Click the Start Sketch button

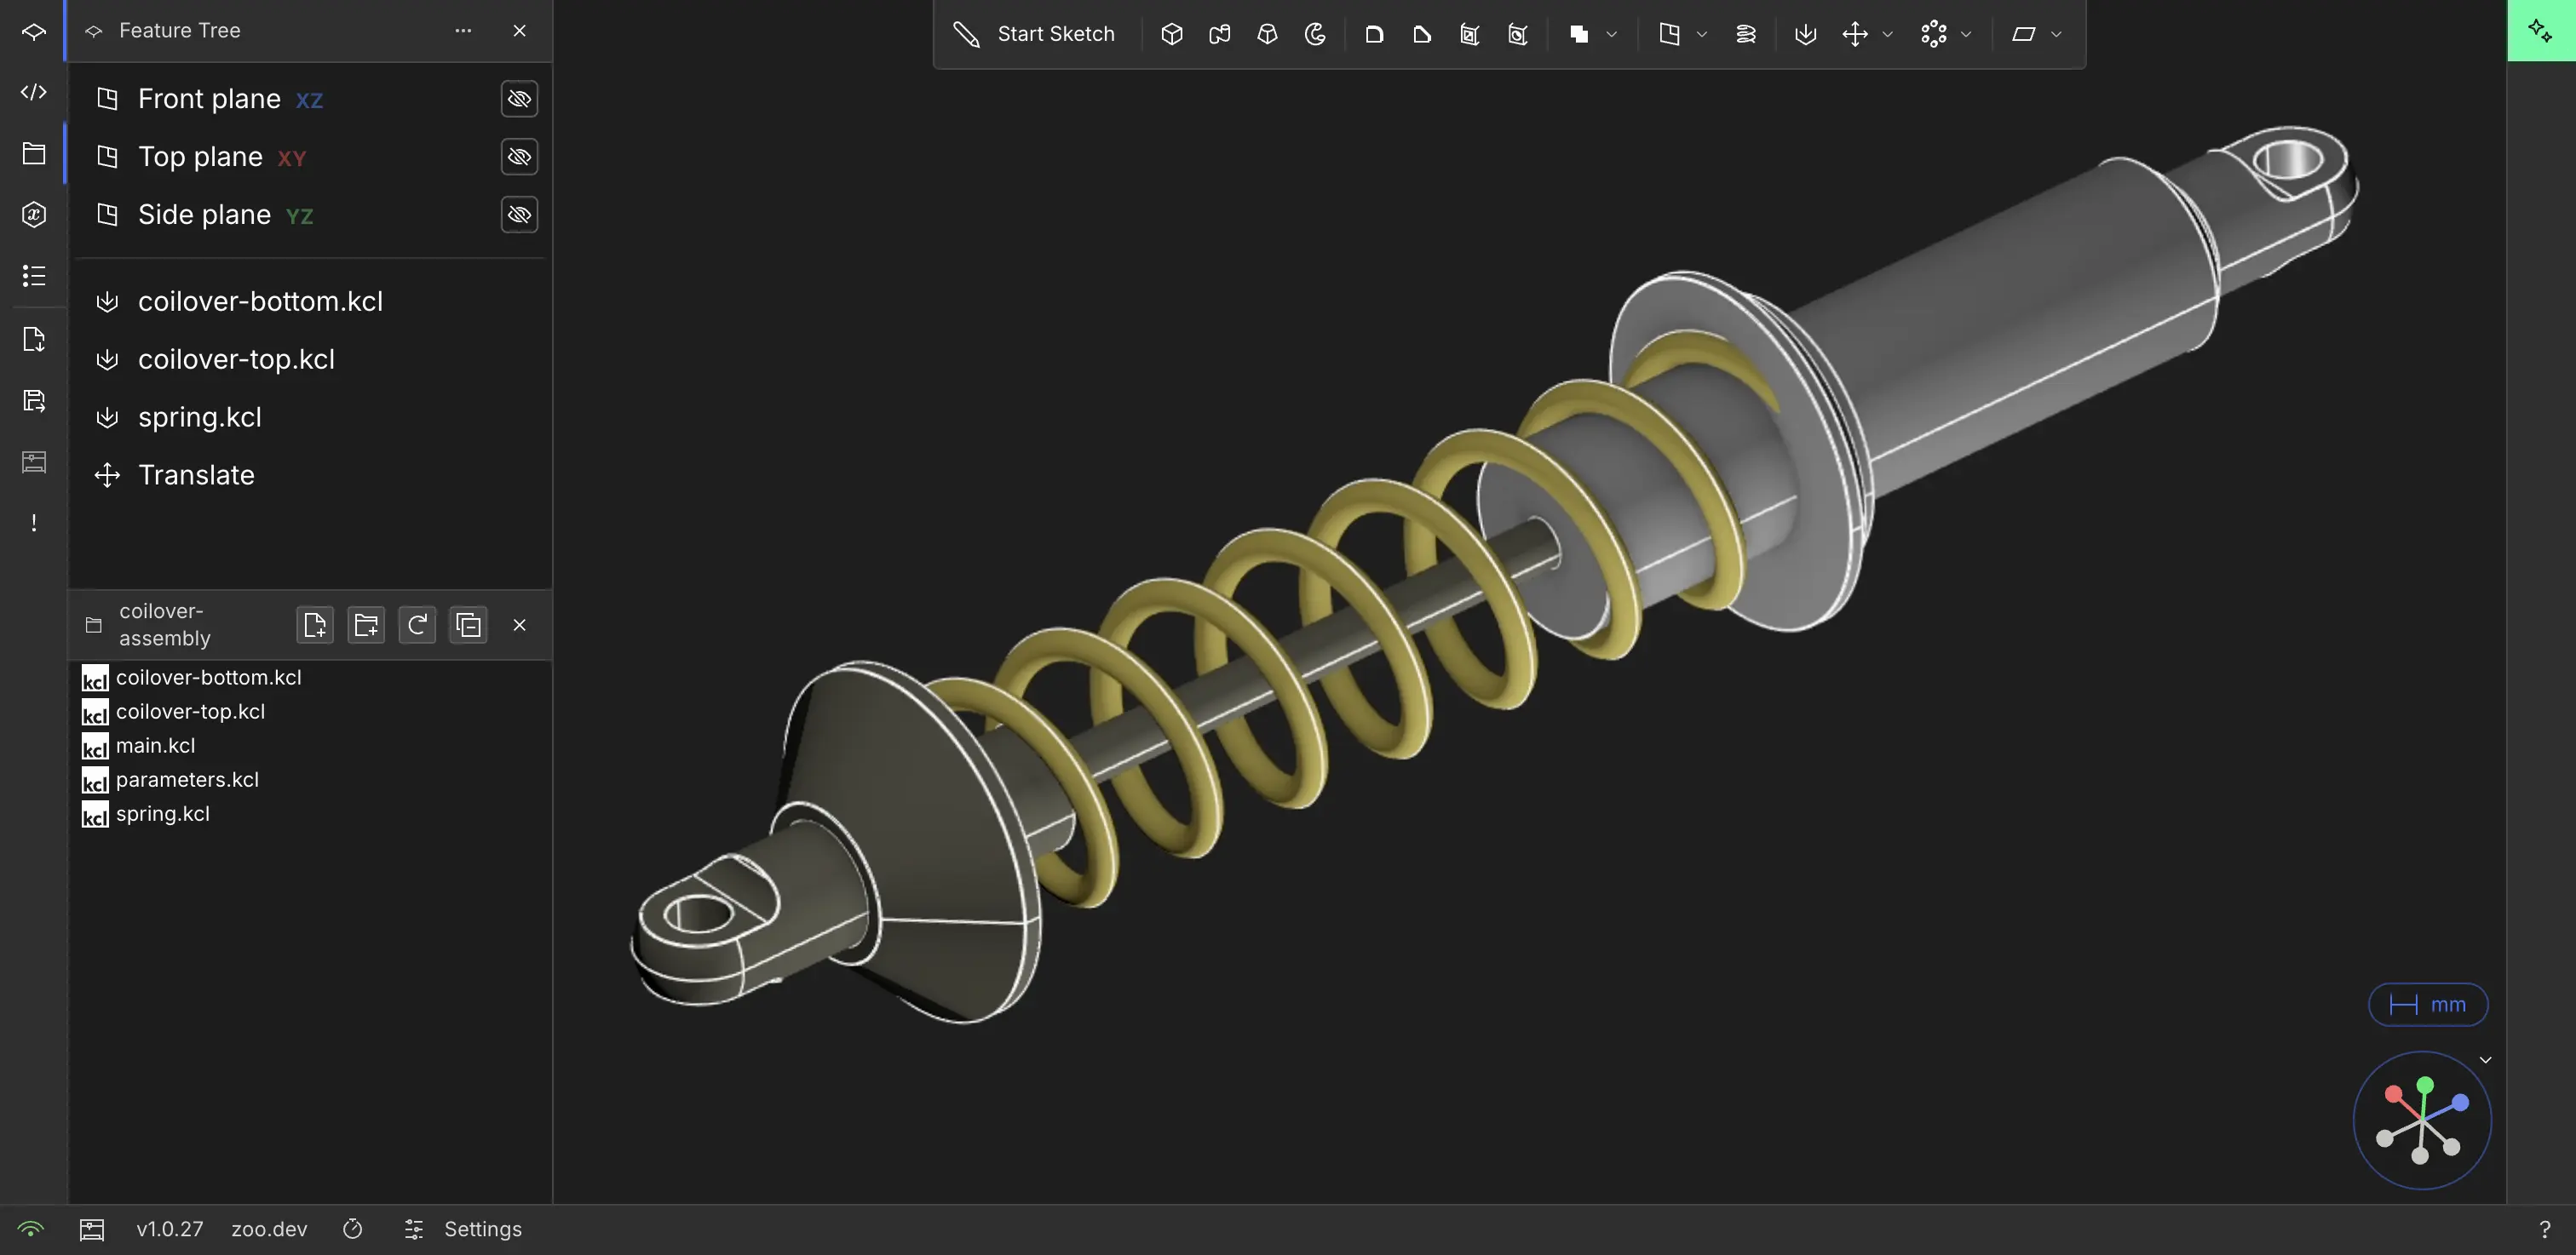pos(1035,34)
